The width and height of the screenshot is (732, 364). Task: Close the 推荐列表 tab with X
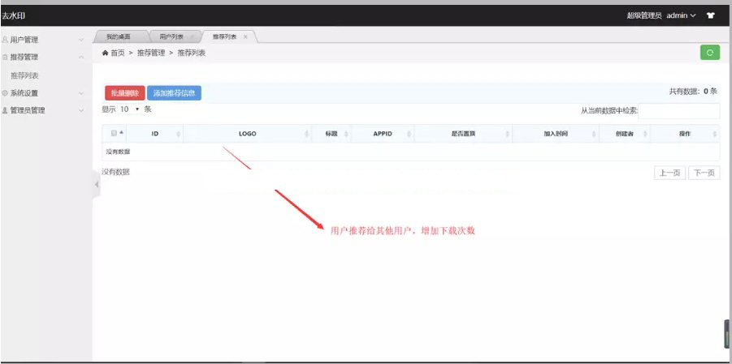245,36
